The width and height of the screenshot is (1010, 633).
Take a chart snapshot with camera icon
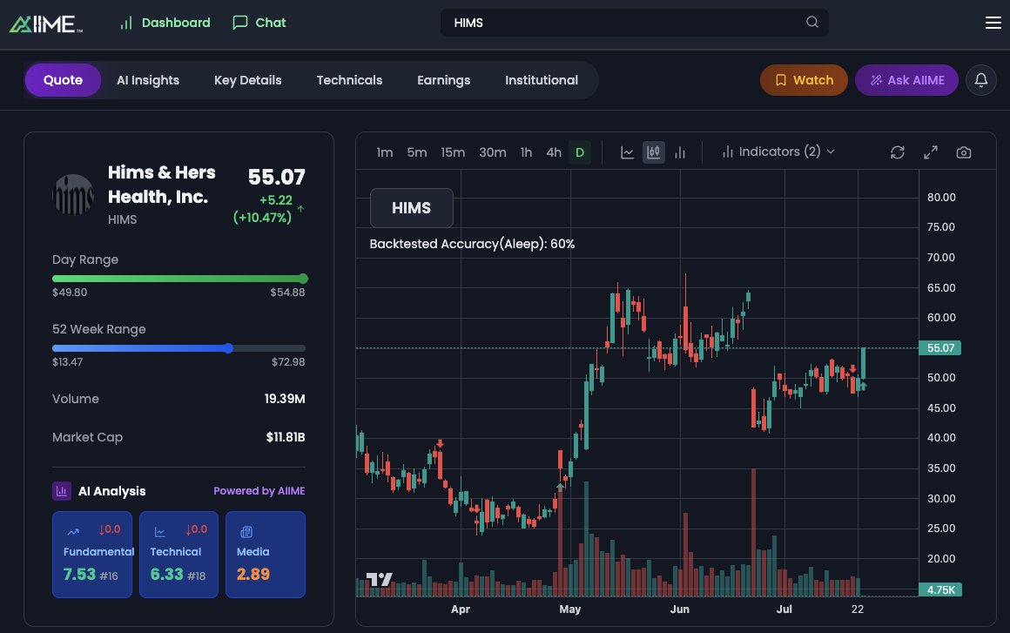(x=964, y=152)
